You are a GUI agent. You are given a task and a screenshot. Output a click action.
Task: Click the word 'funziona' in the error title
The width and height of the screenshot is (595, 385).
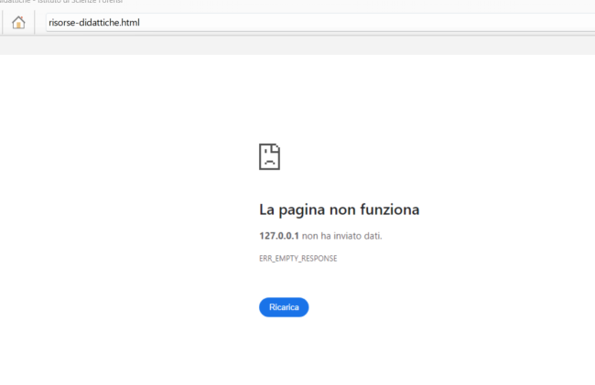click(x=390, y=209)
